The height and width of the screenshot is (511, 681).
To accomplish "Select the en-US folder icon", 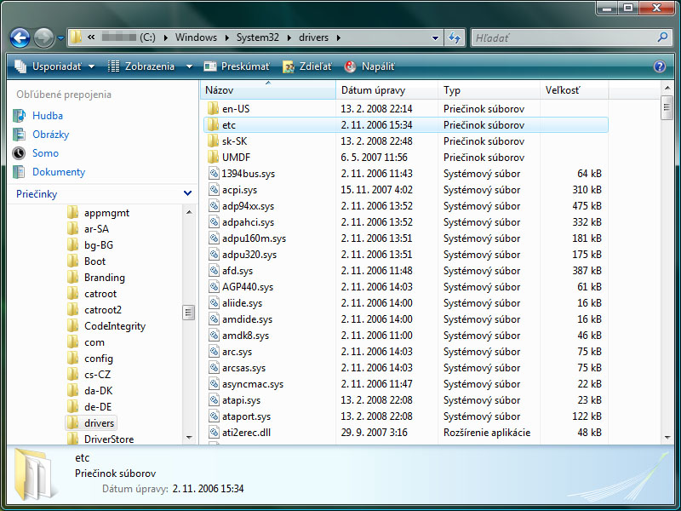I will click(213, 109).
